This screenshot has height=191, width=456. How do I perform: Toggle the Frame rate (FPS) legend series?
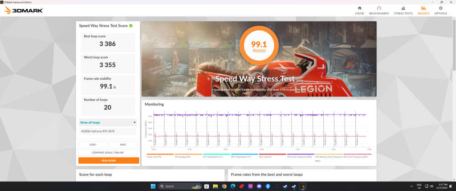tap(160, 155)
